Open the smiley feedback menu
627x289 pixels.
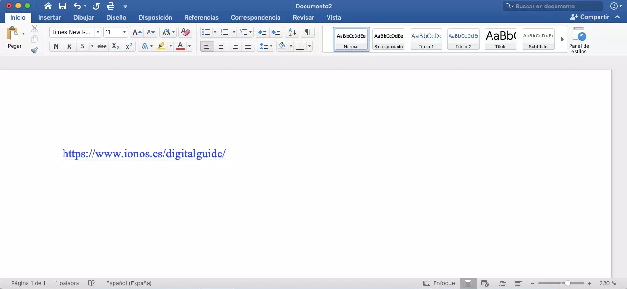coord(615,6)
